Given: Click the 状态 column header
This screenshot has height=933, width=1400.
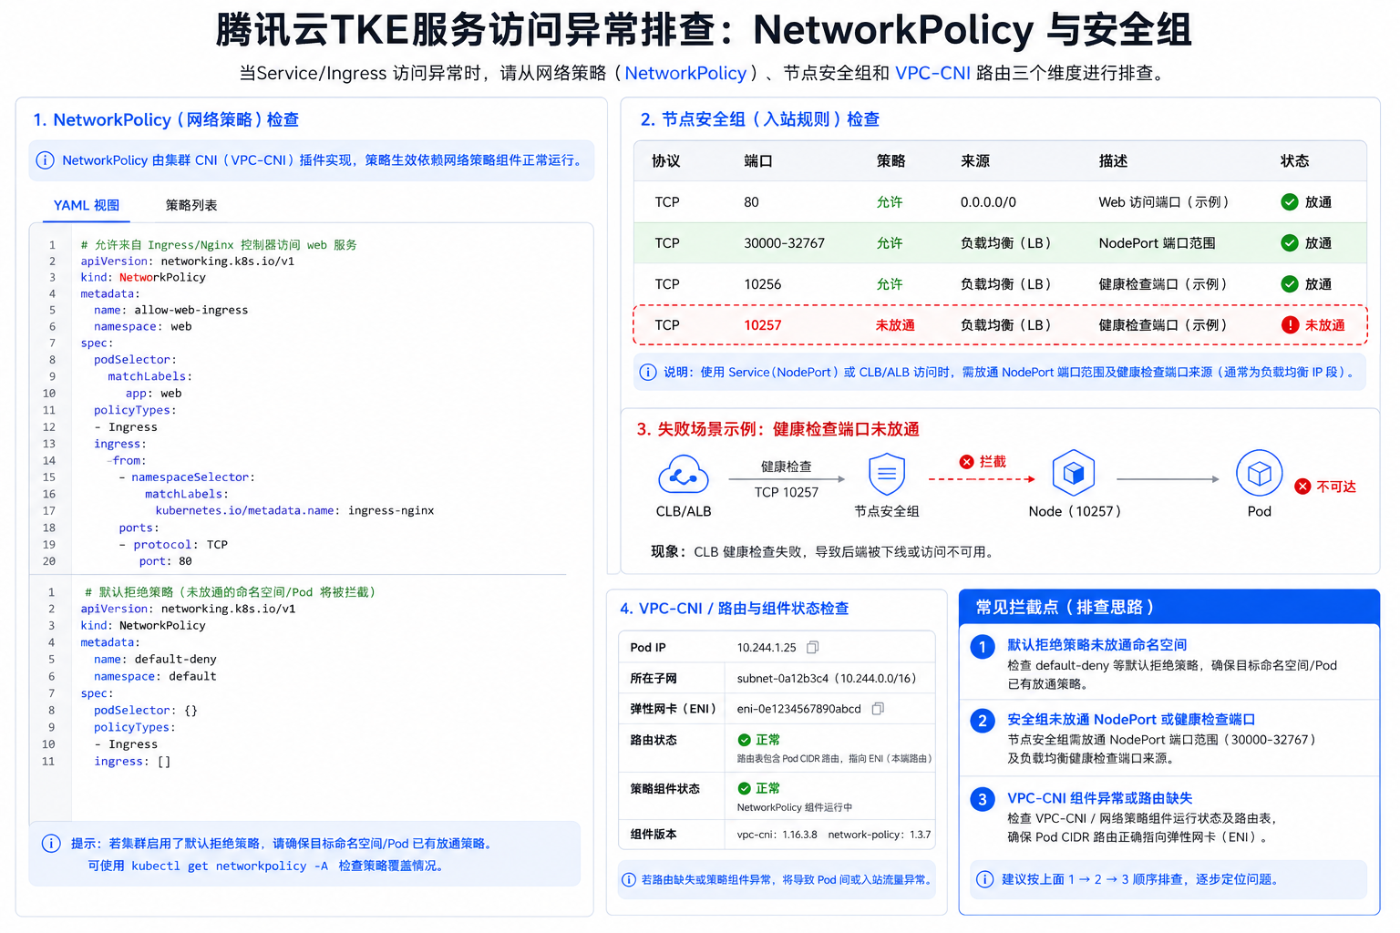Looking at the screenshot, I should (x=1294, y=160).
